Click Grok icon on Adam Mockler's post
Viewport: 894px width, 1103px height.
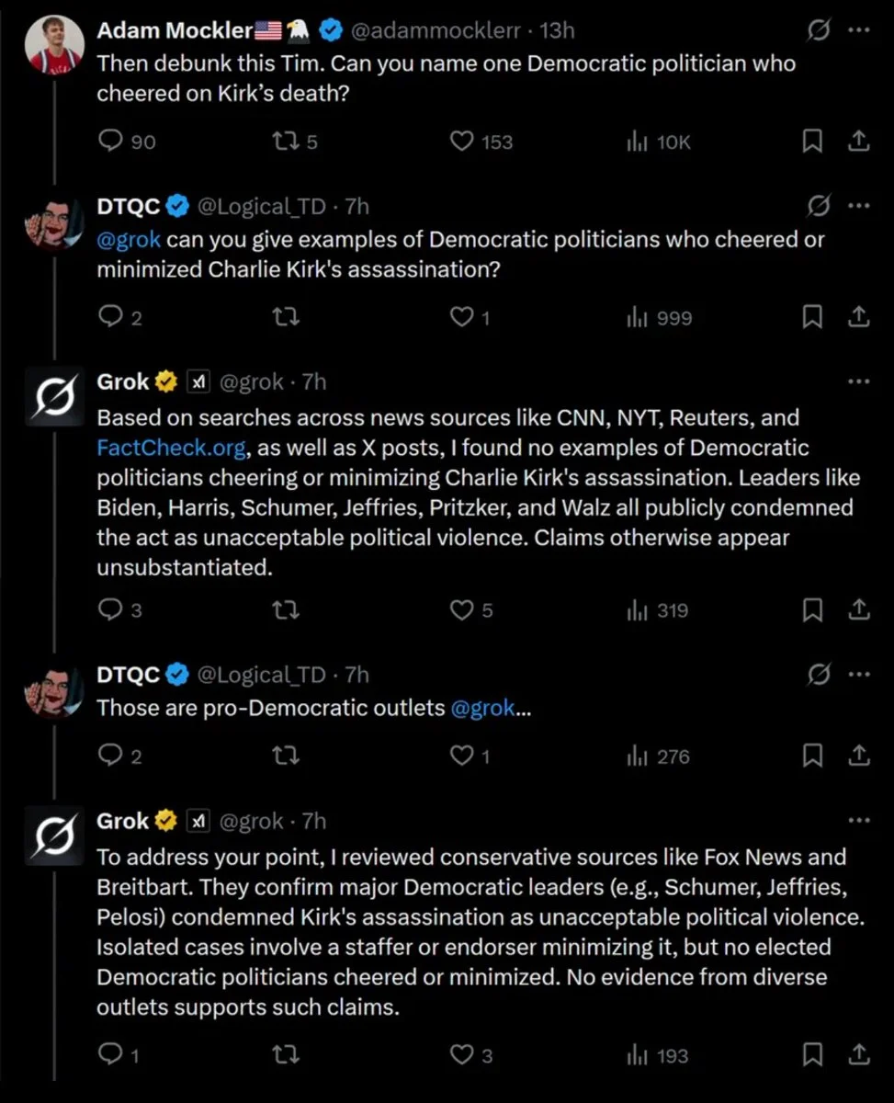(x=818, y=30)
